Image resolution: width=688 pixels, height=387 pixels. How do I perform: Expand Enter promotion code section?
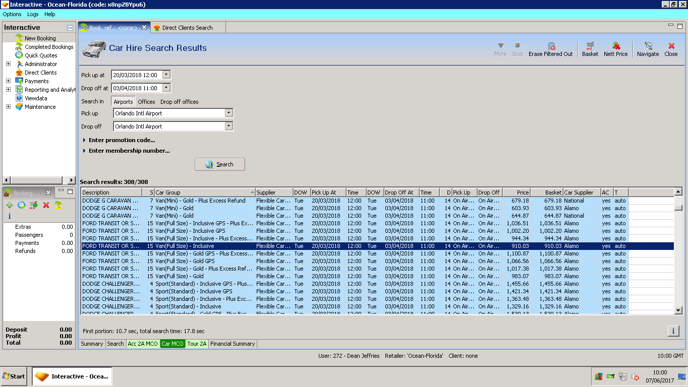tap(121, 140)
